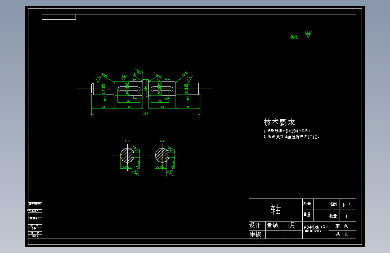The image size is (390, 253).
Task: Select the rightmost shaft segment length dimension
Action: 188,107
